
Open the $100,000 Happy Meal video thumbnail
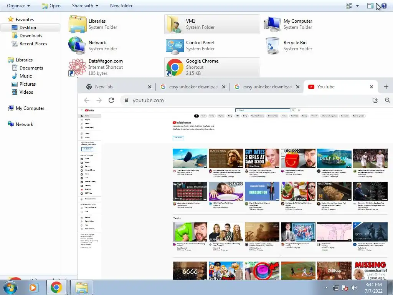[298, 158]
